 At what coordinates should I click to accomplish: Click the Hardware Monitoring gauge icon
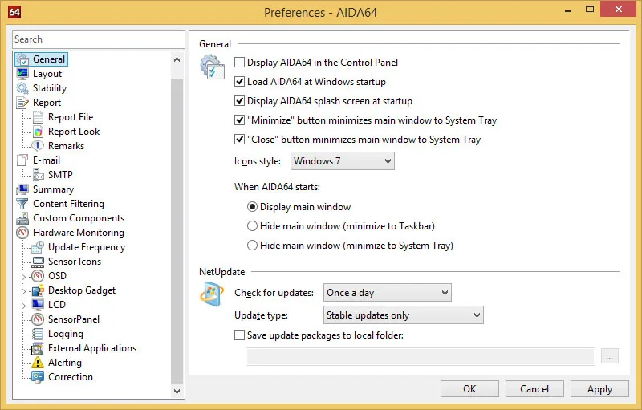[22, 233]
